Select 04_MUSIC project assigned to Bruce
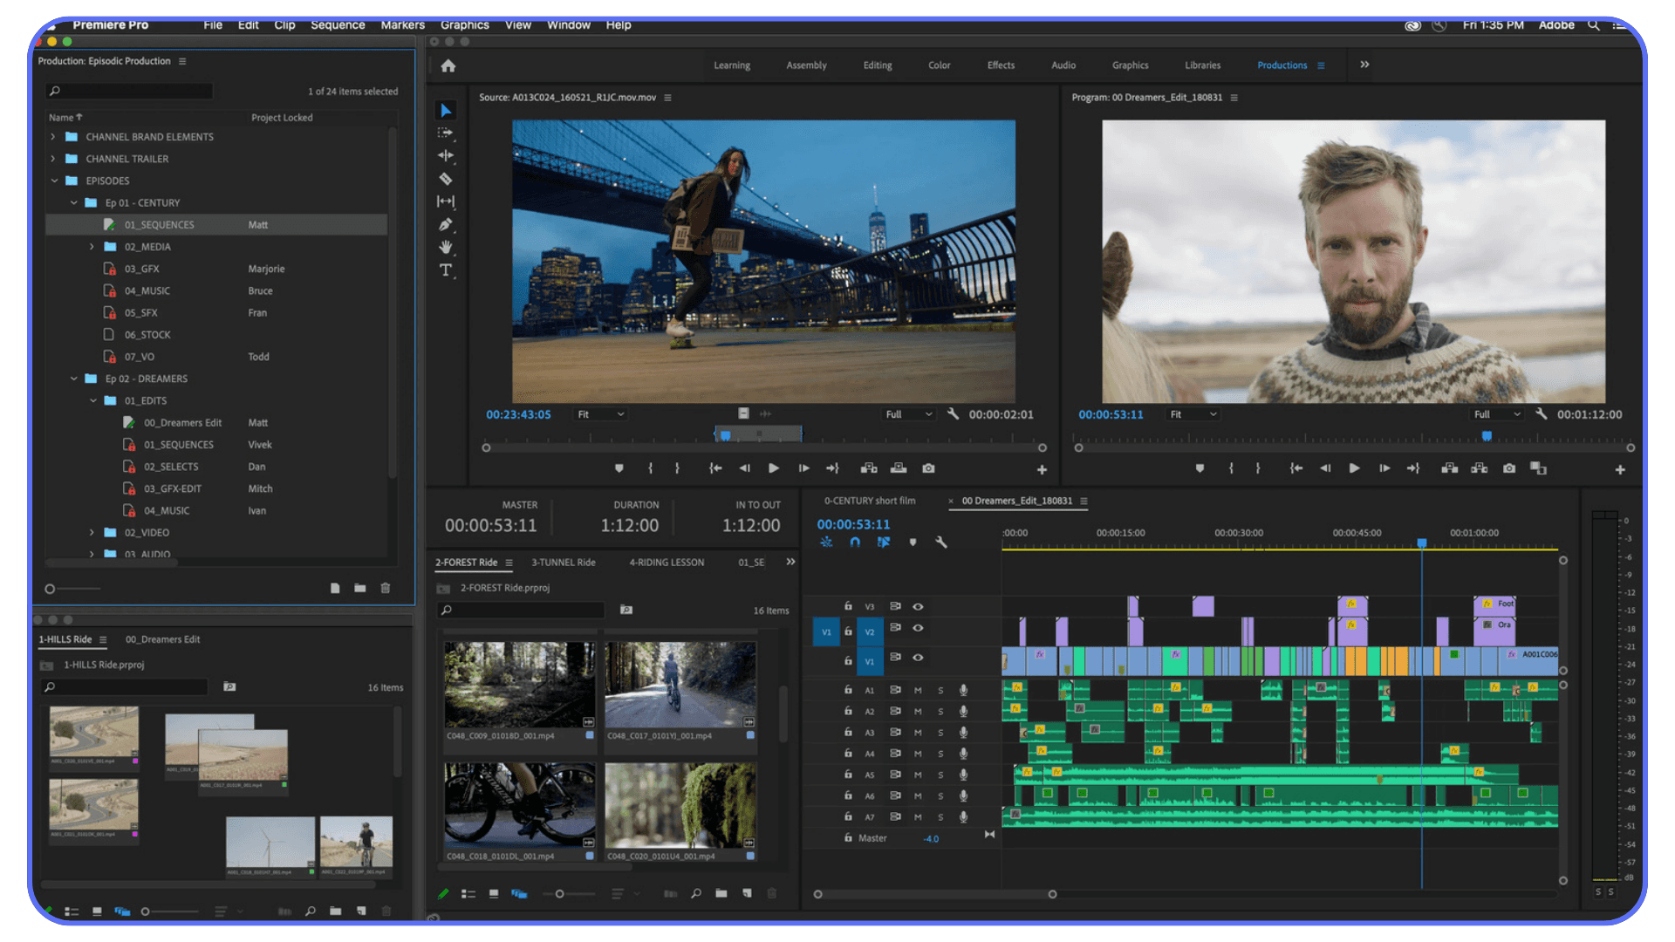The height and width of the screenshot is (942, 1675). tap(216, 290)
